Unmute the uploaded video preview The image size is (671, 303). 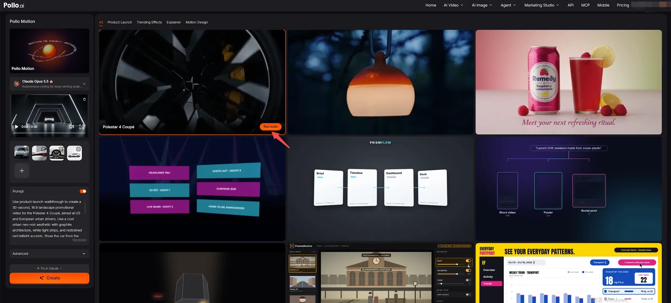[x=71, y=127]
